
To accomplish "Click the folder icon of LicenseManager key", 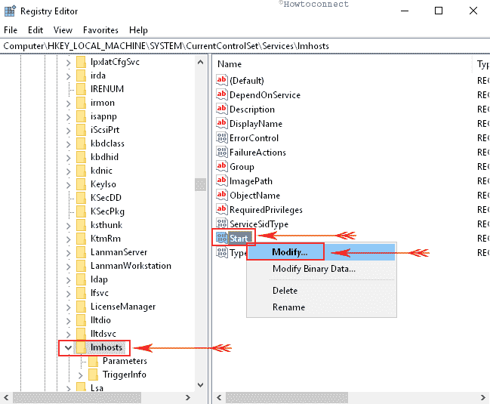I will (81, 307).
